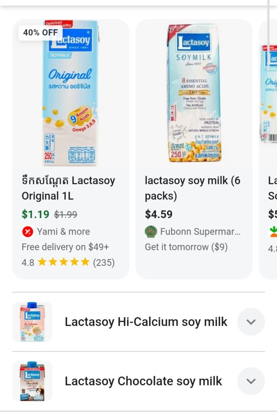Open Lactasoy Chocolate carton thumbnail
277x412 pixels.
(x=33, y=381)
